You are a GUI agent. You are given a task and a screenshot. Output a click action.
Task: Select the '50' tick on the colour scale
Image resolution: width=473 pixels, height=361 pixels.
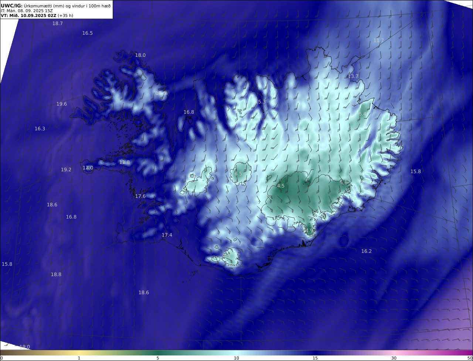point(470,358)
